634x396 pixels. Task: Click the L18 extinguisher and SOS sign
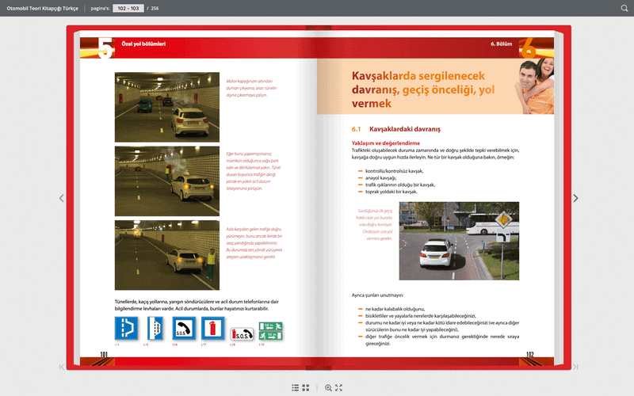242,334
